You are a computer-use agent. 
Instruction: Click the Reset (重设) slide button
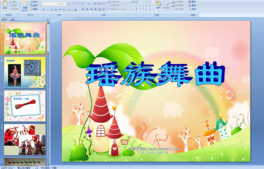tap(34, 5)
